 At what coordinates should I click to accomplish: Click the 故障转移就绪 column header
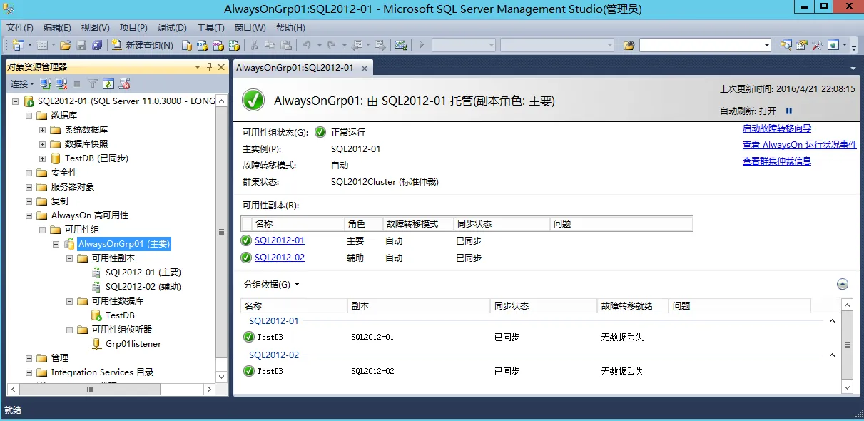tap(632, 306)
